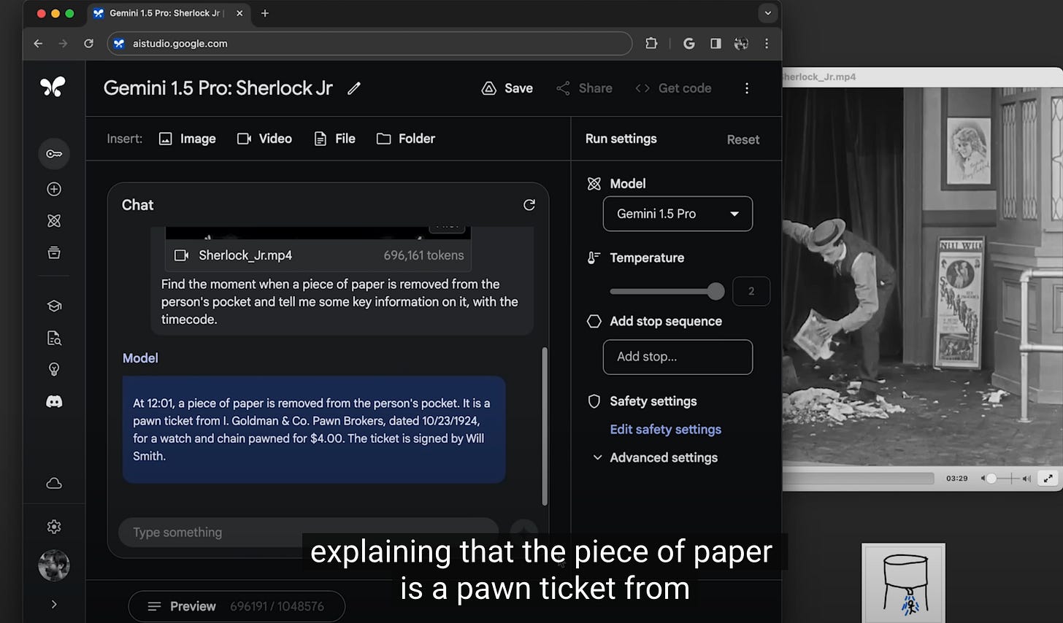Click the cloud icon in sidebar
This screenshot has width=1063, height=623.
54,484
